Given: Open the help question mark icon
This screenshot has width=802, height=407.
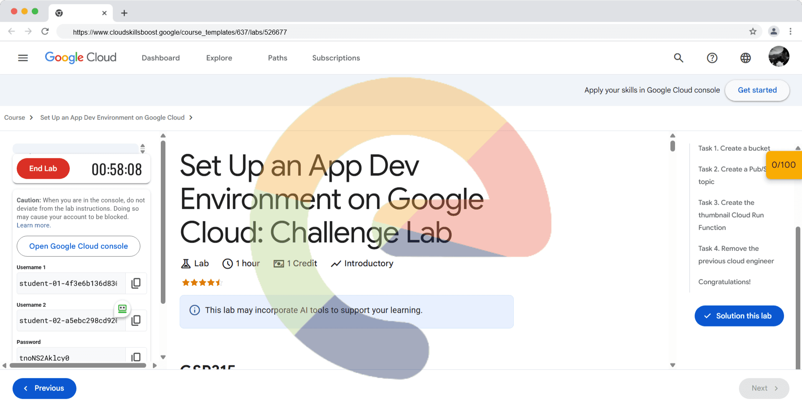Looking at the screenshot, I should pyautogui.click(x=712, y=58).
